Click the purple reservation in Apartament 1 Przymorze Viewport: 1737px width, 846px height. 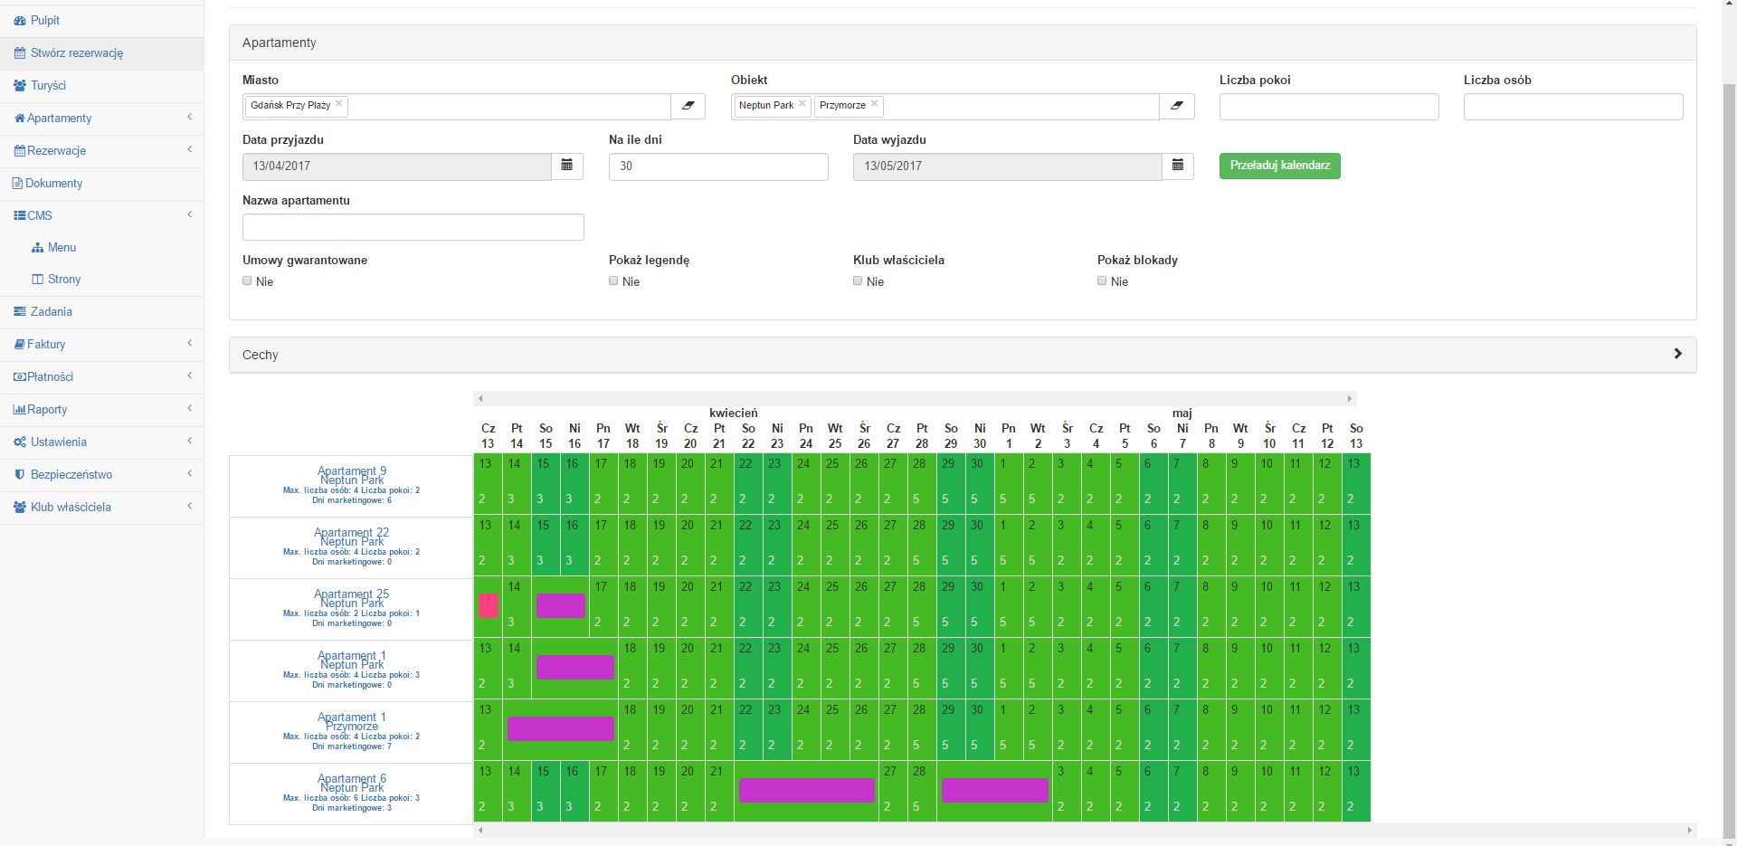561,728
